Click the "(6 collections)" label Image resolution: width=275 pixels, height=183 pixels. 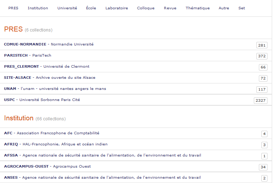pyautogui.click(x=39, y=30)
